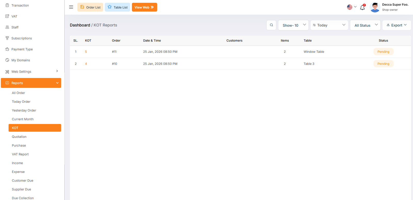Open the Show-10 entries dropdown
The height and width of the screenshot is (200, 413).
(x=293, y=25)
